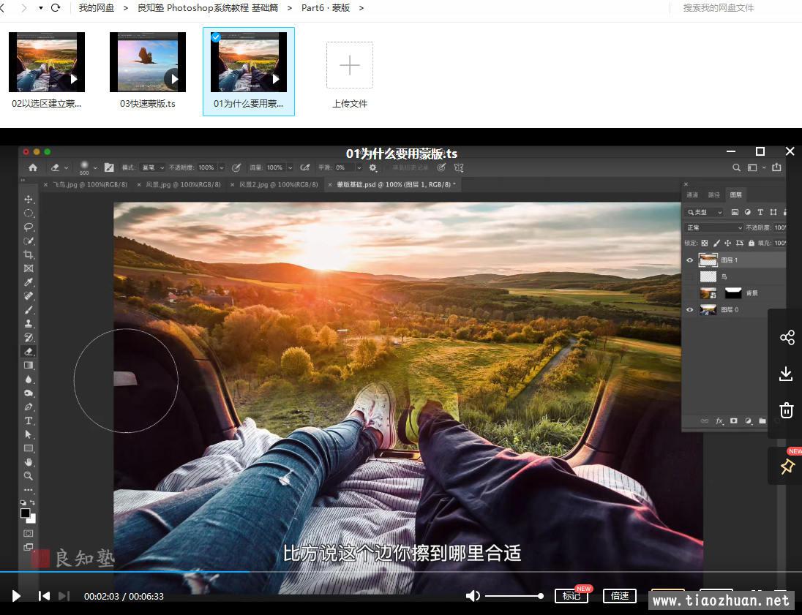The image size is (802, 615).
Task: Open the 流量 dropdown arrow
Action: [x=290, y=167]
